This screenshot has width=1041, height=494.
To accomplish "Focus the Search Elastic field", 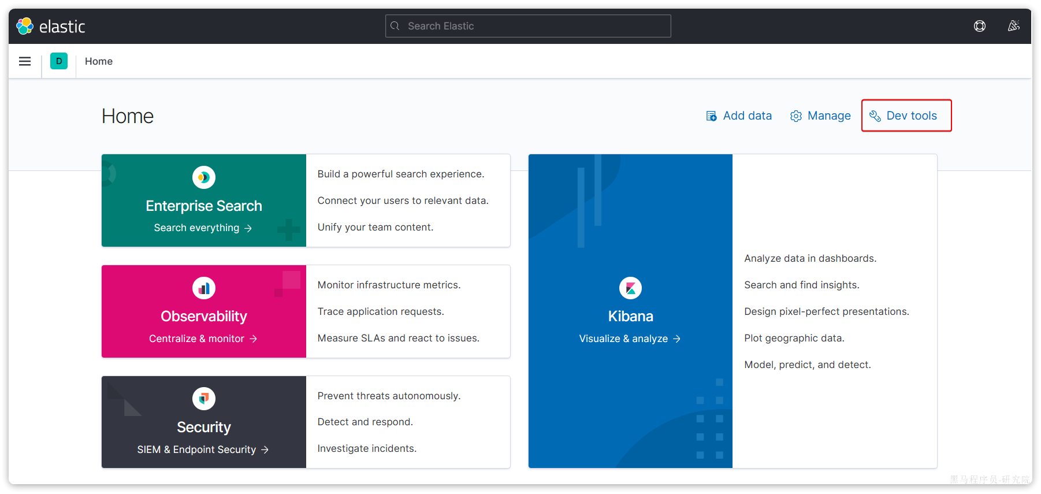I will [x=528, y=26].
